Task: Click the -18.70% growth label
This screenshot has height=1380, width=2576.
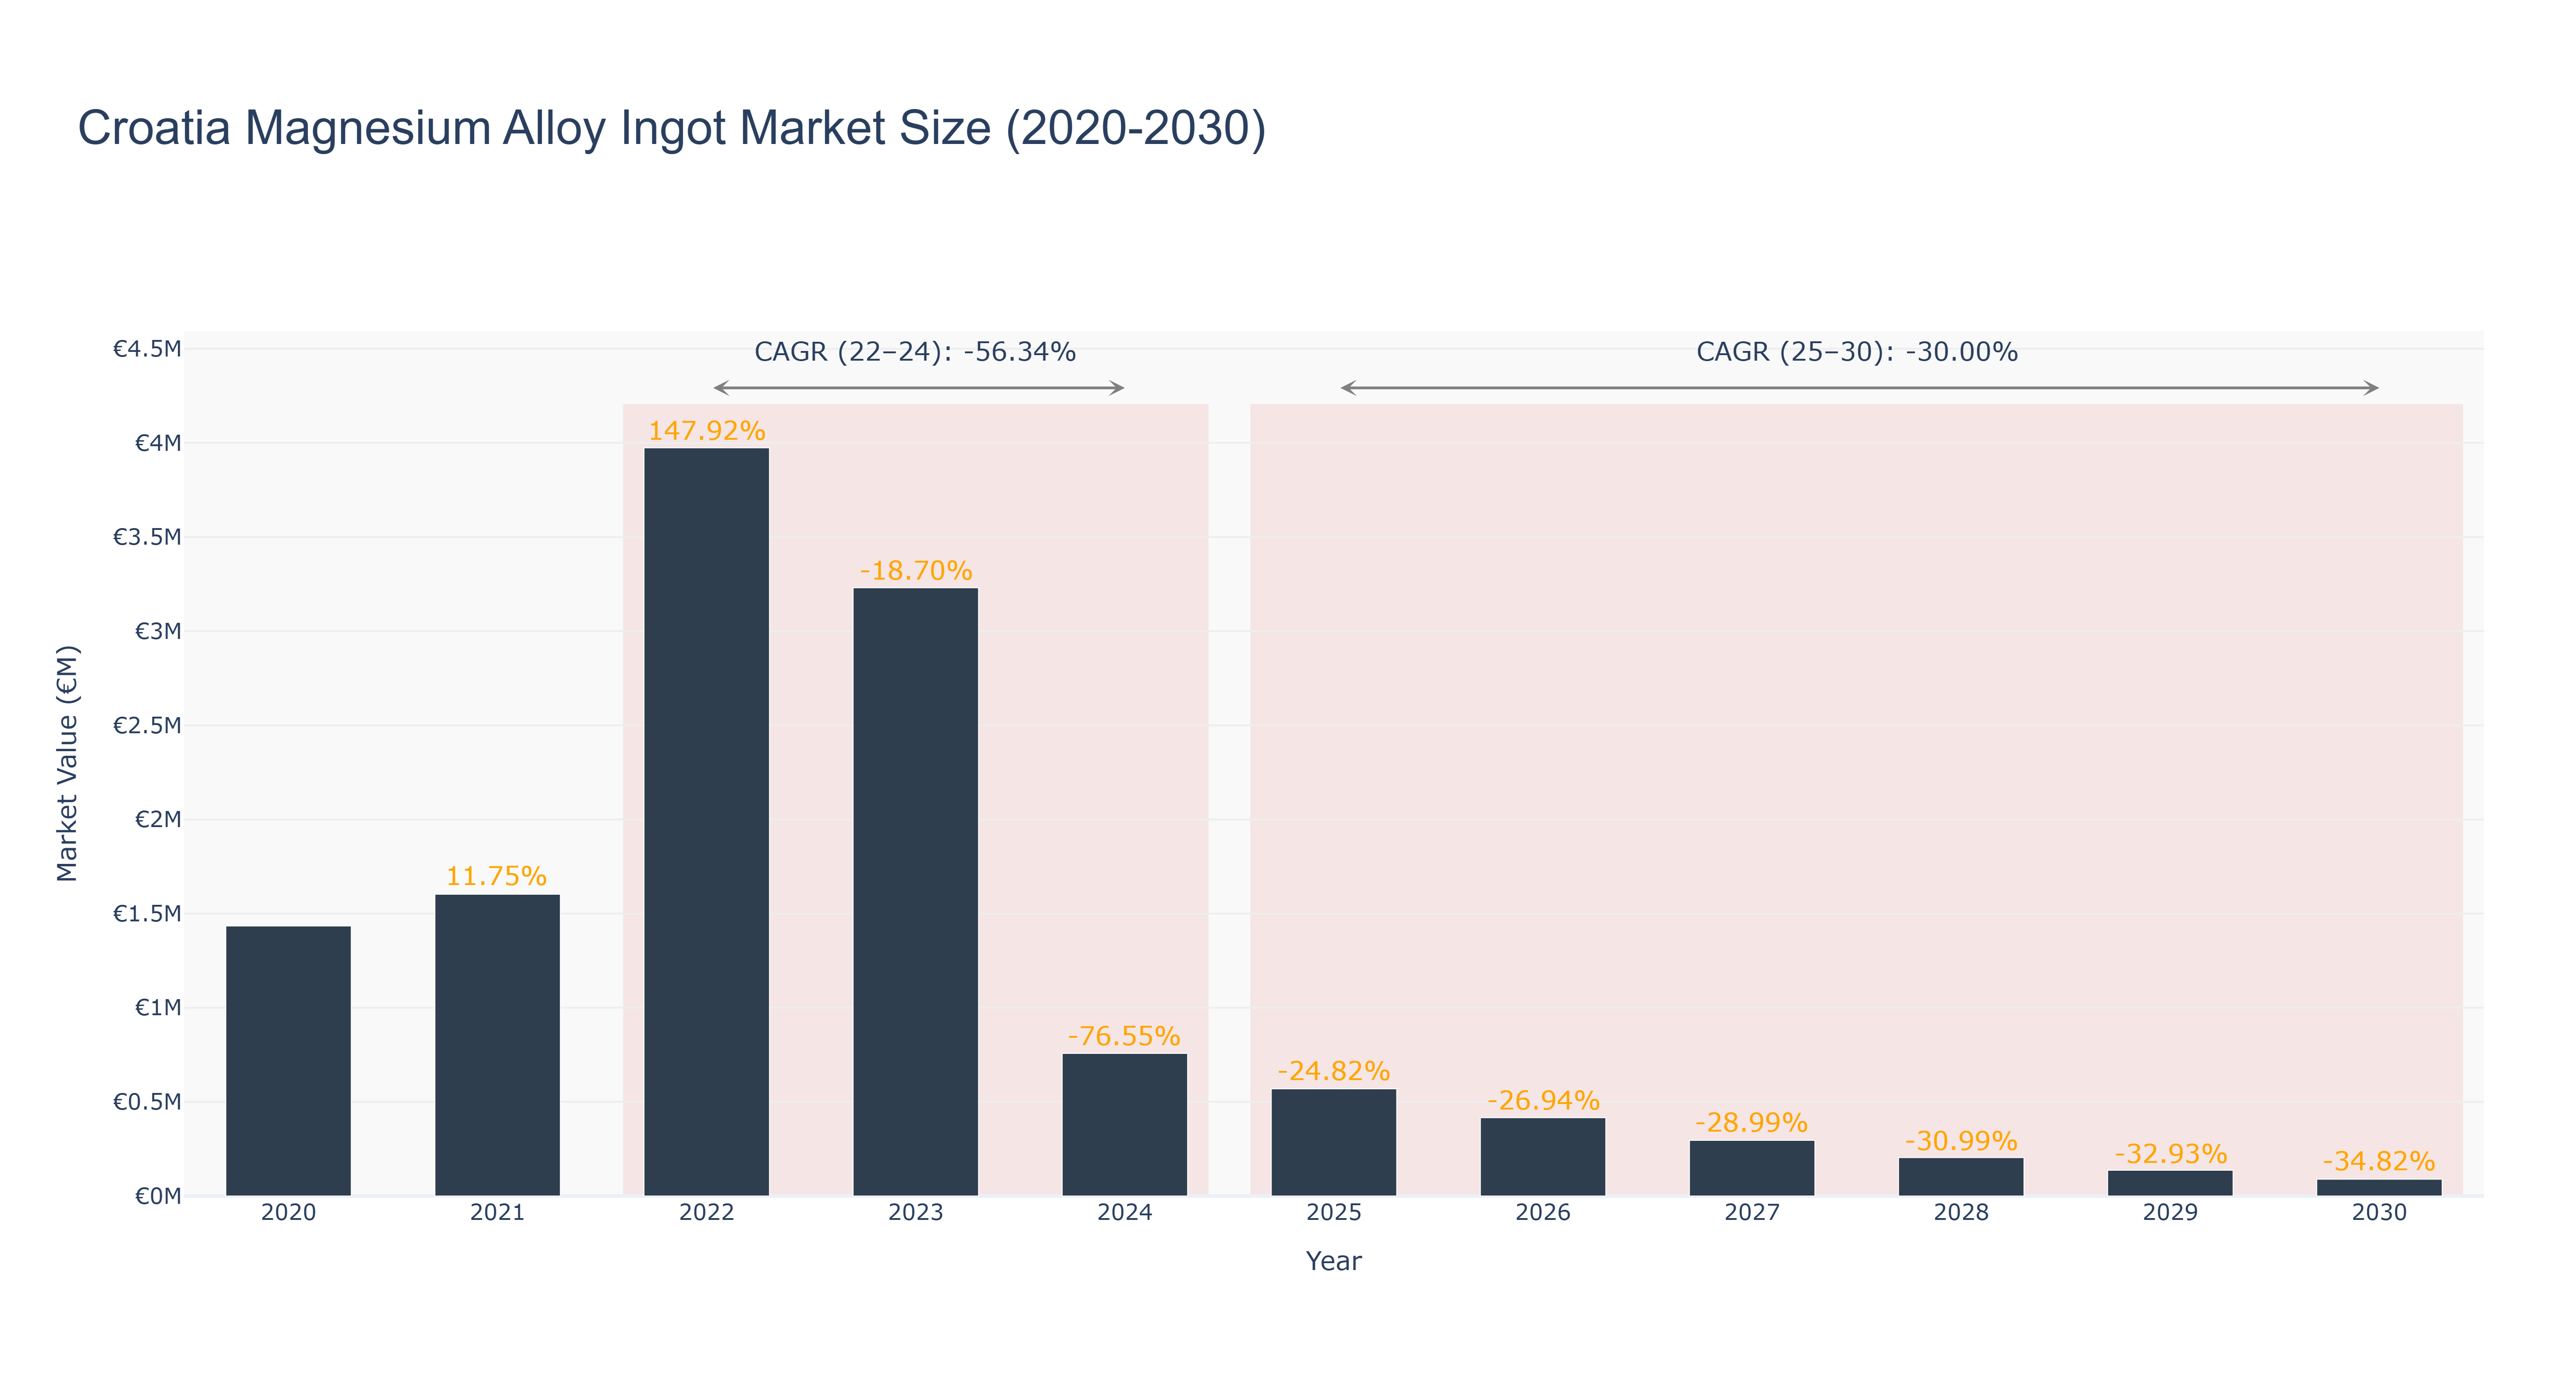Action: pos(915,571)
